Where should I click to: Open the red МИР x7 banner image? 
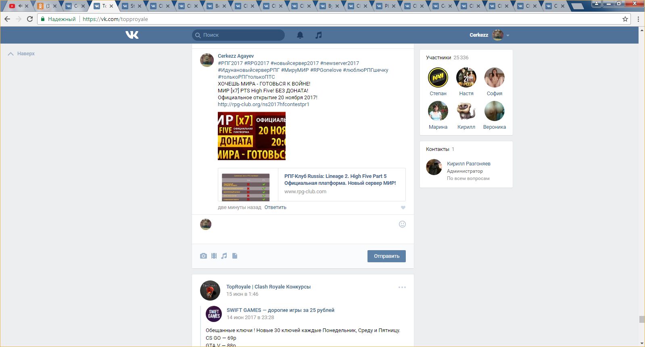[252, 136]
